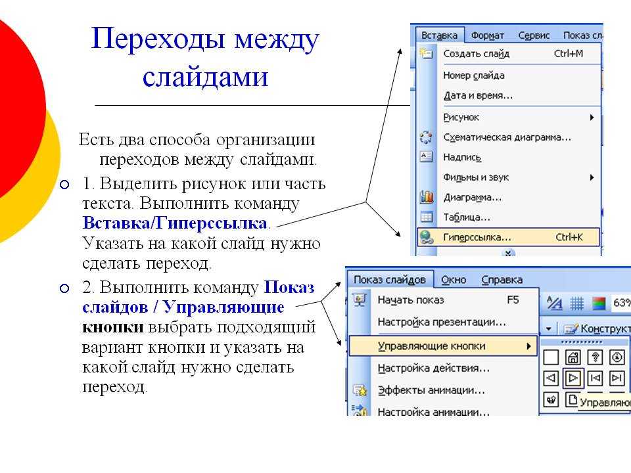Click the Конструктор toolbar button
The height and width of the screenshot is (473, 631).
597,328
